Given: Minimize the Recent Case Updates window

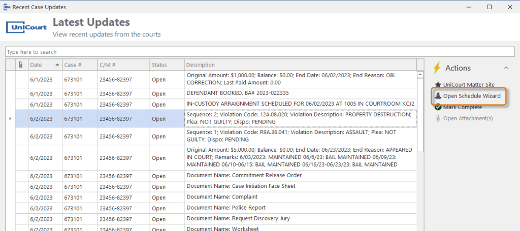Looking at the screenshot, I should (469, 7).
